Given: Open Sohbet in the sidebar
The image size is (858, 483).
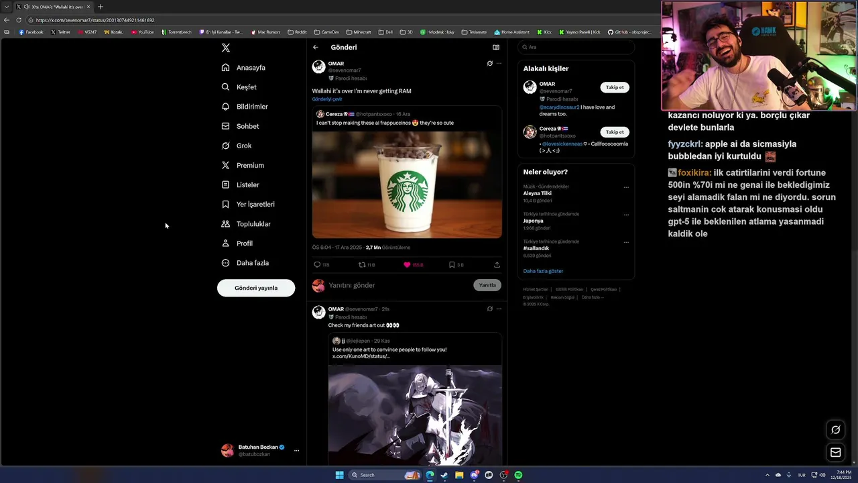Looking at the screenshot, I should (x=241, y=126).
